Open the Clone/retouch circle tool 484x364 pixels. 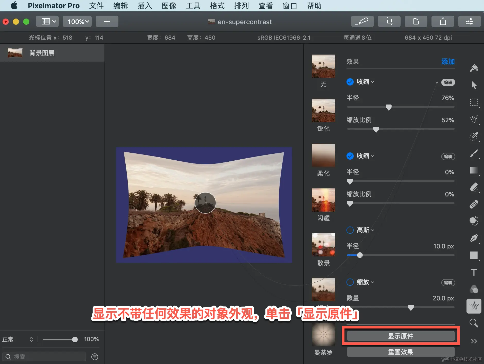tap(474, 221)
